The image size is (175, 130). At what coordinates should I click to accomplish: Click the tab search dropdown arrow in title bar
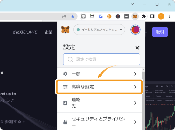click(x=132, y=4)
